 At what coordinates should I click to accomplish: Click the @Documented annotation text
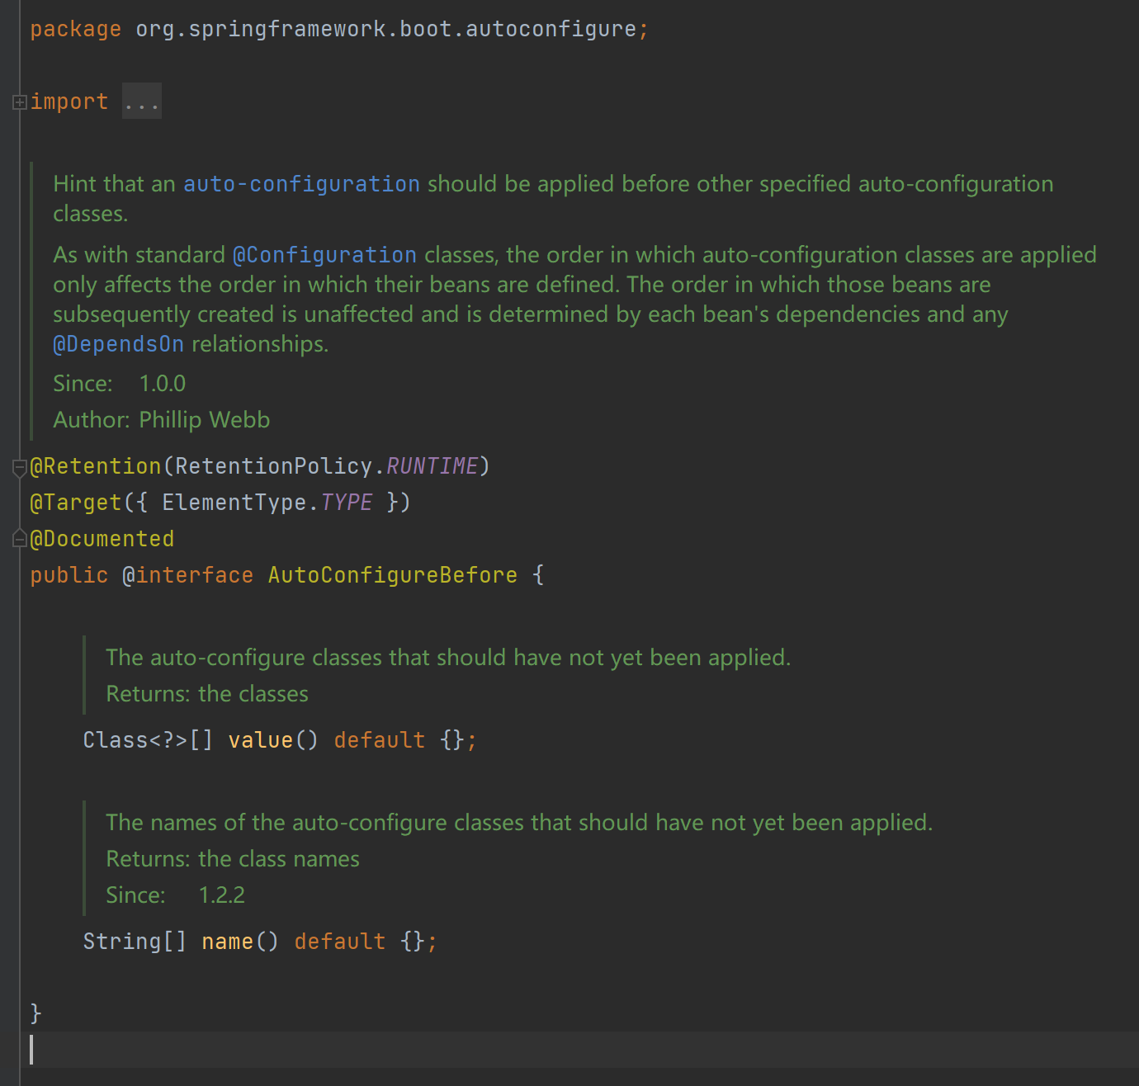(102, 539)
